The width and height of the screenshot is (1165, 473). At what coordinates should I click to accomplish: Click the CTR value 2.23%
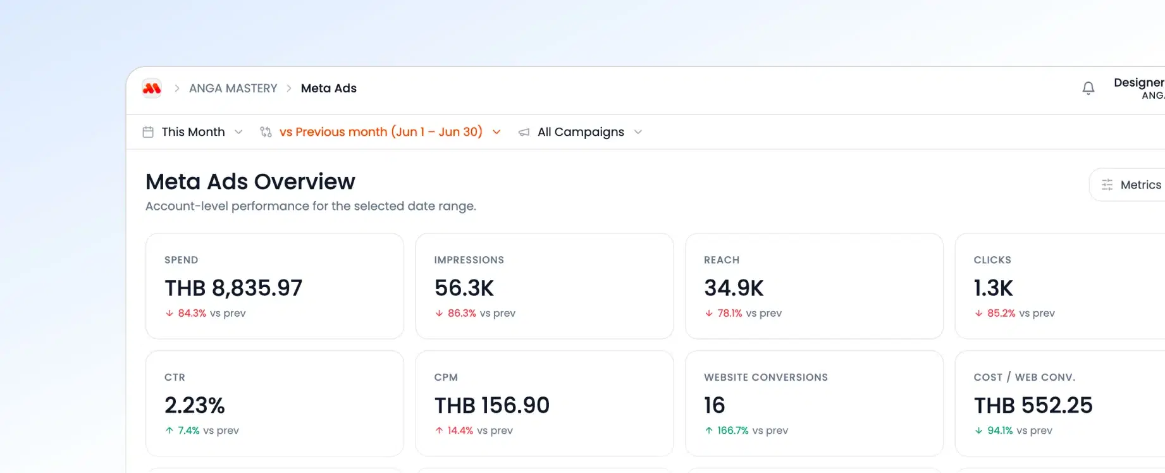tap(195, 405)
